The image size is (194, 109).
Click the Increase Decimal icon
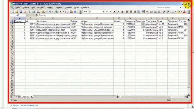click(155, 12)
